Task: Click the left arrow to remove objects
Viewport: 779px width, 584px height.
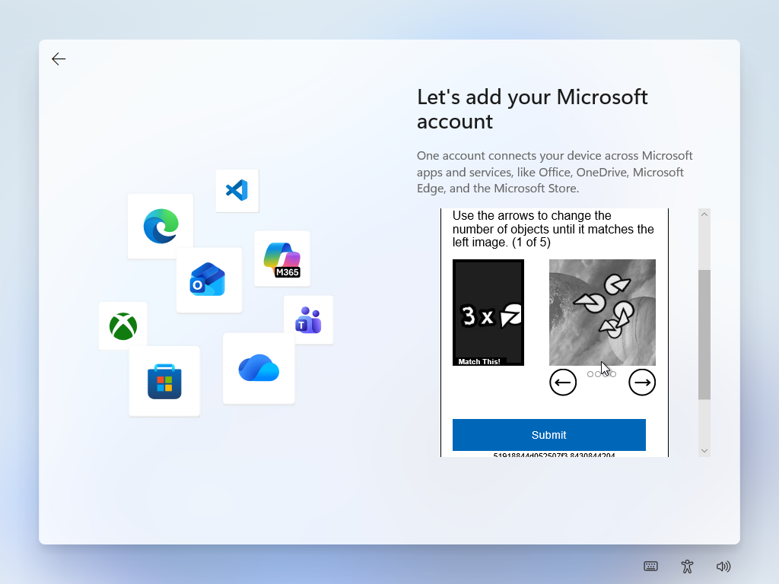Action: coord(563,382)
